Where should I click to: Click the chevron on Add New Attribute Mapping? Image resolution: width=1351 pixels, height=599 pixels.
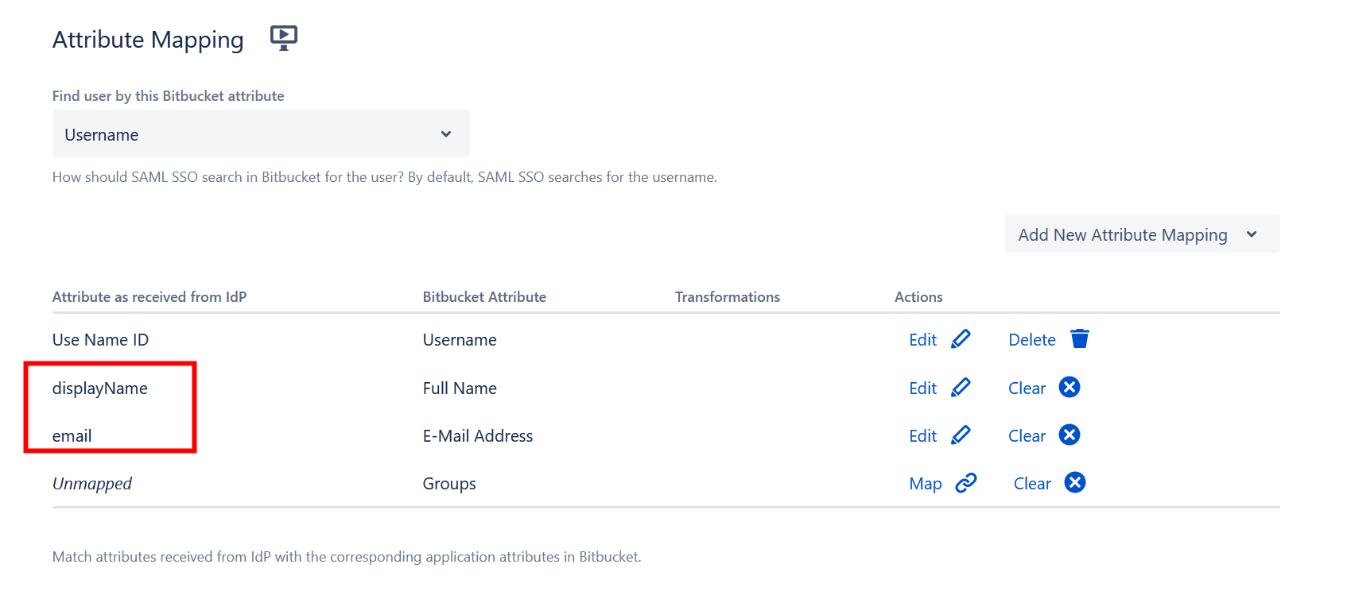click(x=1252, y=235)
